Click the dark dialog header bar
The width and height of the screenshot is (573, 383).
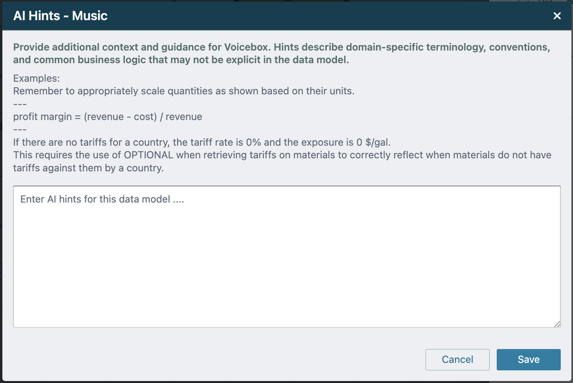(x=316, y=16)
